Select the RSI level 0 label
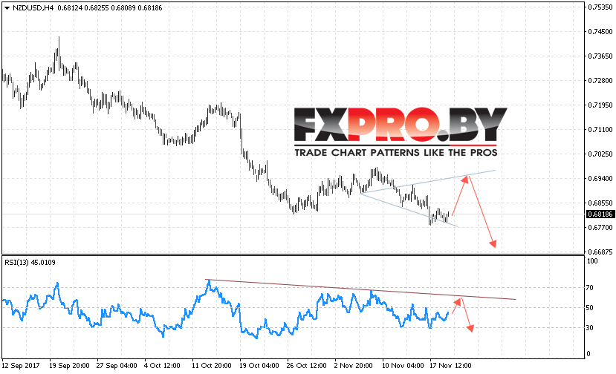This screenshot has width=616, height=374. click(x=588, y=354)
